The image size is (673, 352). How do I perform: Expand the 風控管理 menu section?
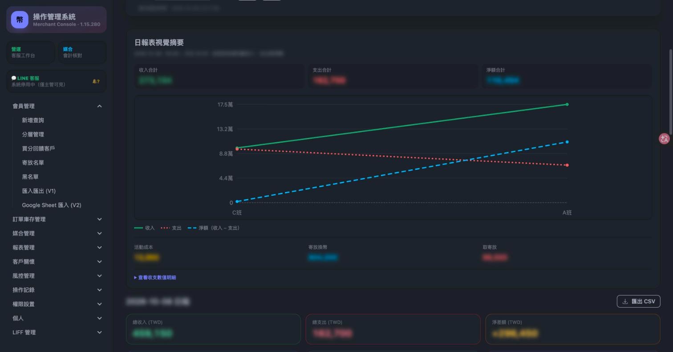point(57,276)
